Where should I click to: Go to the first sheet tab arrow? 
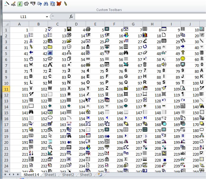[5, 174]
